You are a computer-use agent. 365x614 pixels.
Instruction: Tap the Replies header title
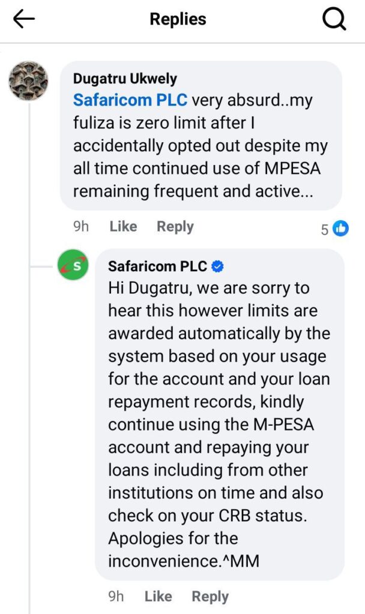click(178, 19)
